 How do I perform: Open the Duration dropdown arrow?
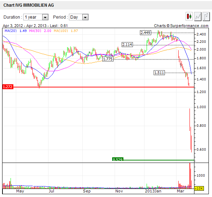pyautogui.click(x=45, y=17)
